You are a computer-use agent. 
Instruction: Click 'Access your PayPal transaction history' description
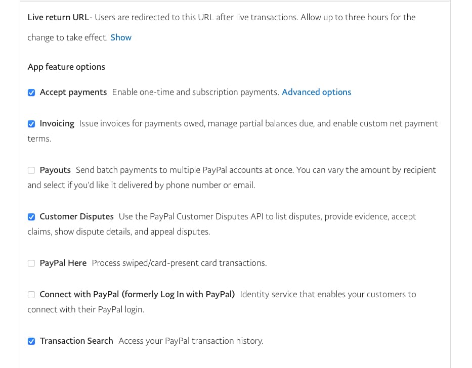(x=191, y=341)
